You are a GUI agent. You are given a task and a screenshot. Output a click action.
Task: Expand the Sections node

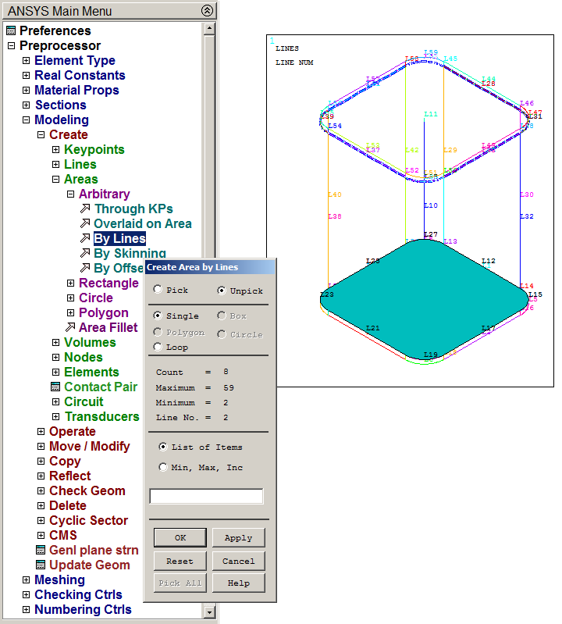coord(27,105)
